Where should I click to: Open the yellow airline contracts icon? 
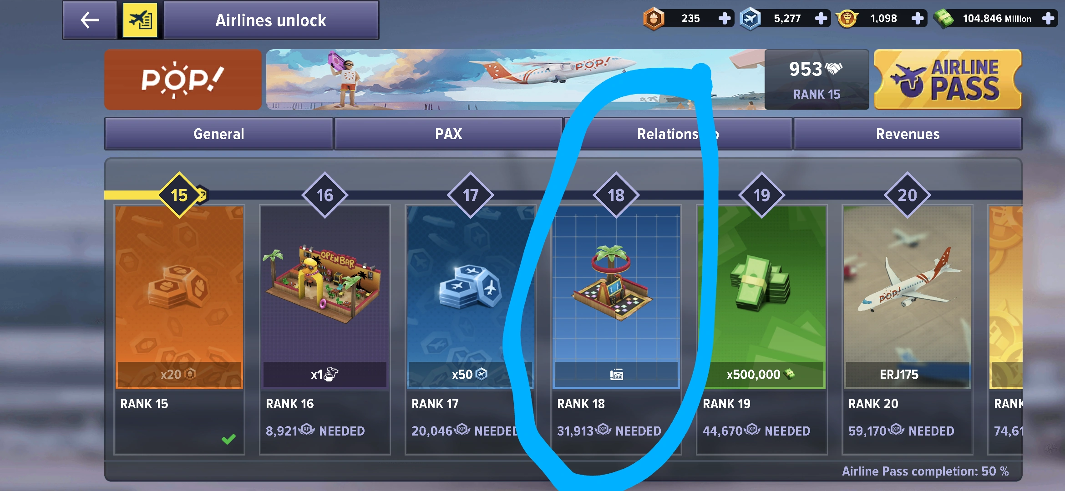point(140,20)
